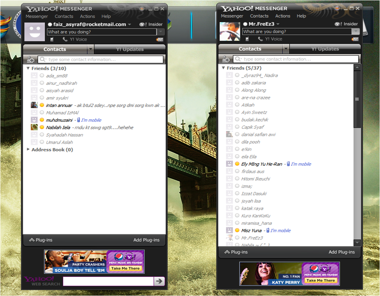Viewport: 380px width, 296px height.
Task: Click Take Me There on Soulja Boy ad
Action: (125, 268)
